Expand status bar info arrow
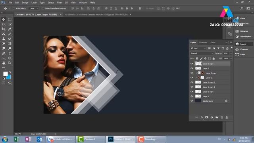Screen dimensions: 254x143 56,134
